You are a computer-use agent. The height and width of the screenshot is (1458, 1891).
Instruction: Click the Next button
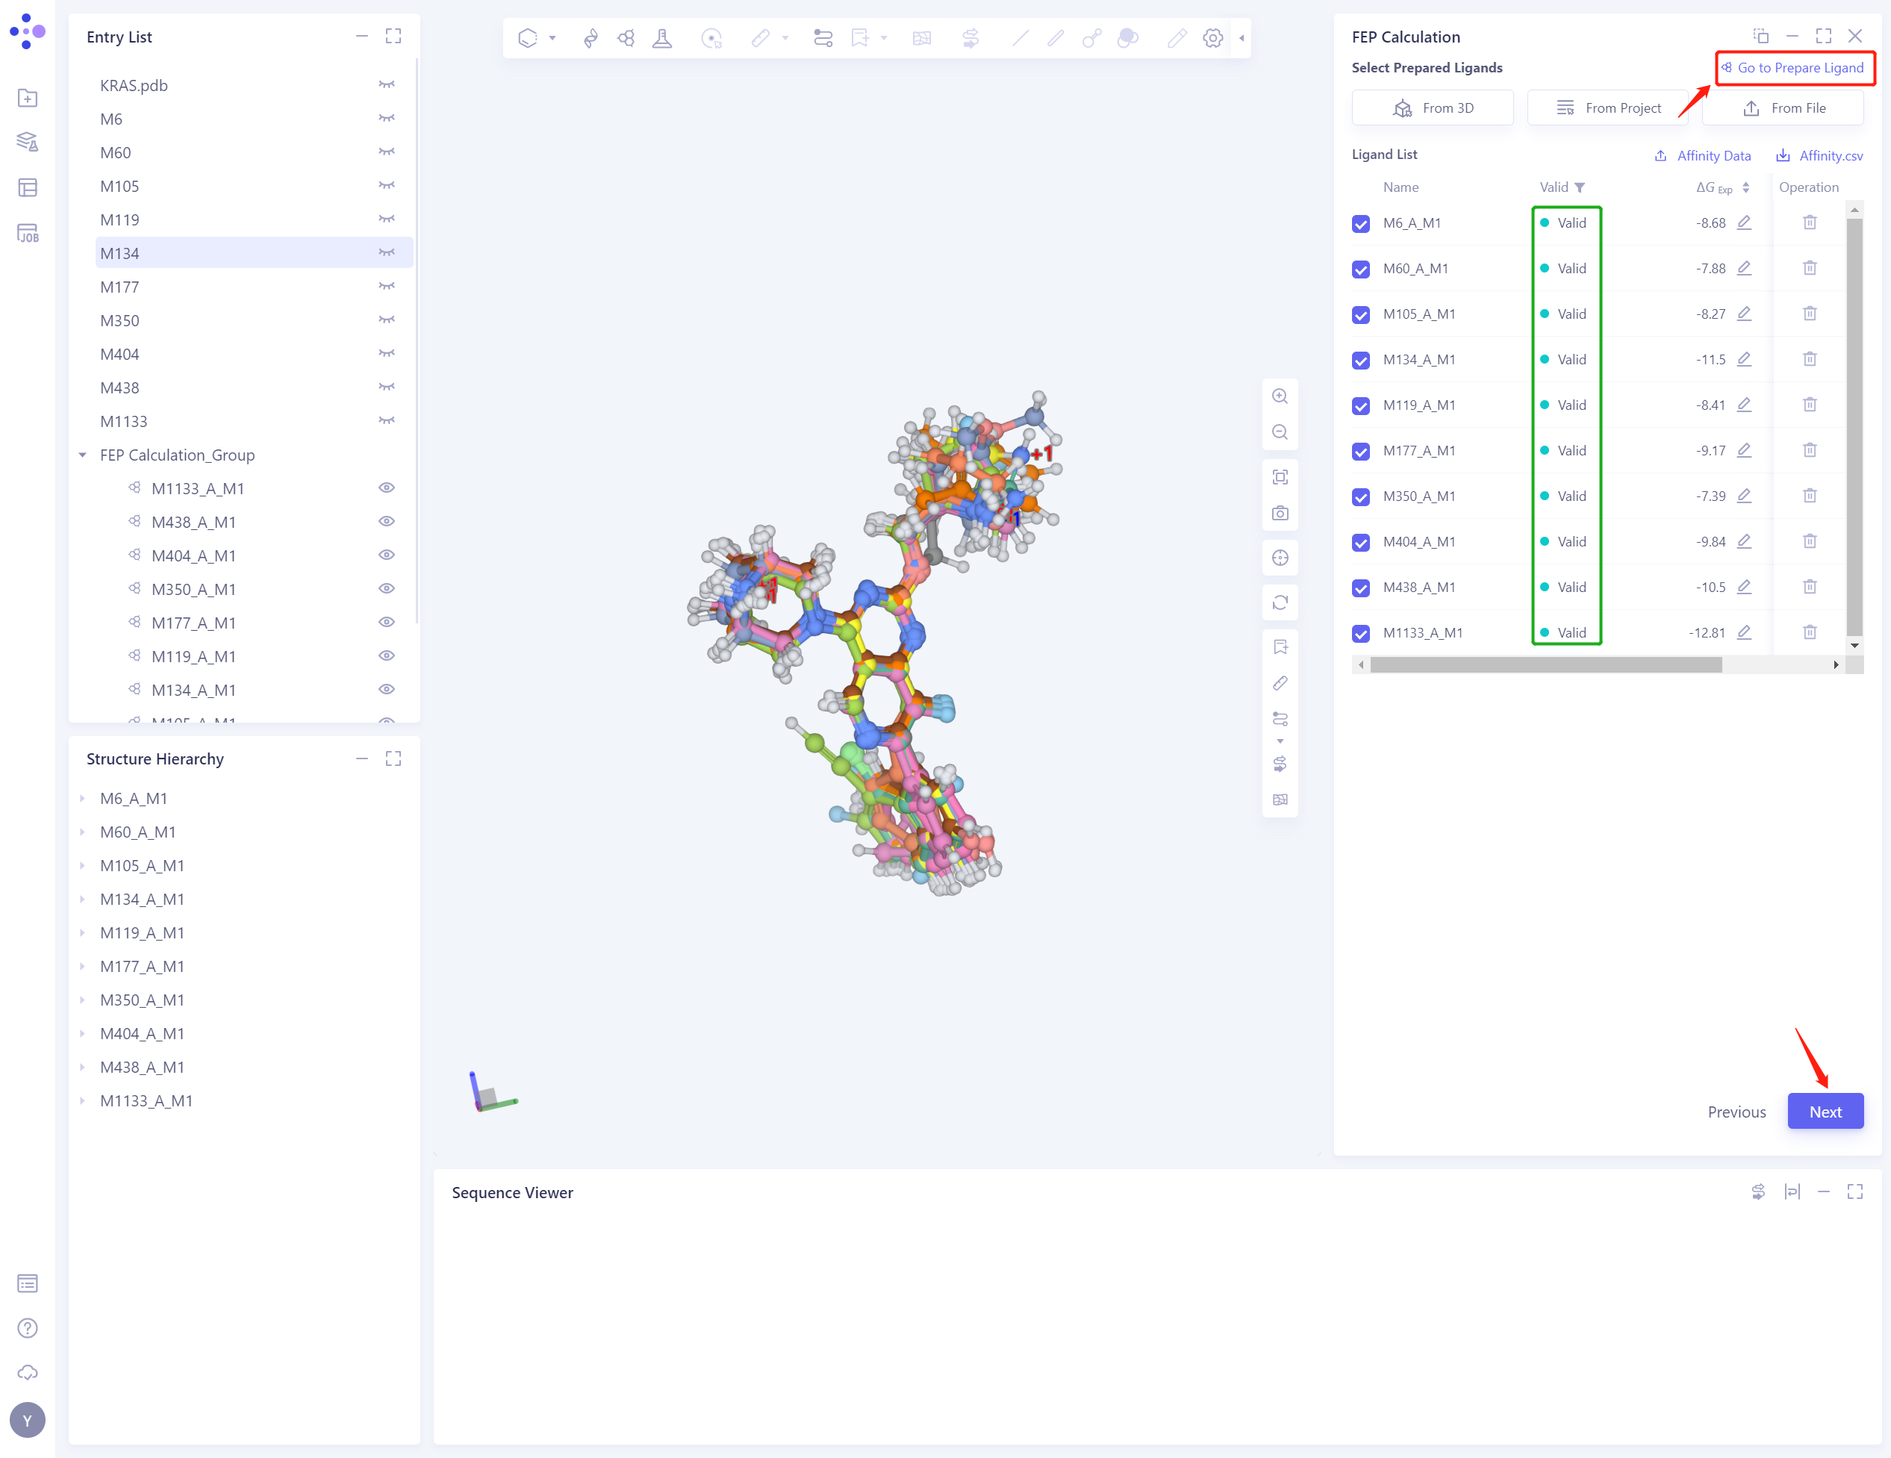click(x=1825, y=1112)
